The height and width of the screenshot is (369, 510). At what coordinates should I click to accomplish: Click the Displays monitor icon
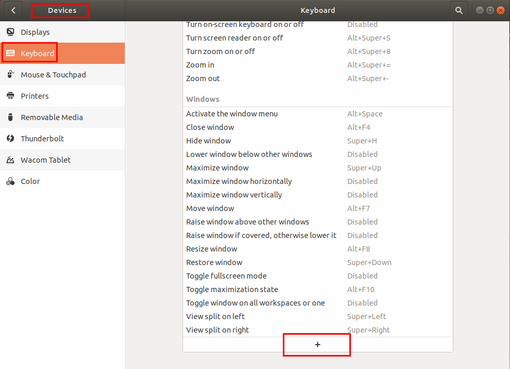click(x=10, y=32)
